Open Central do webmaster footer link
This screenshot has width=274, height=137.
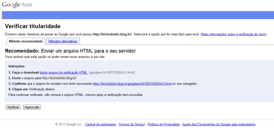point(101,124)
